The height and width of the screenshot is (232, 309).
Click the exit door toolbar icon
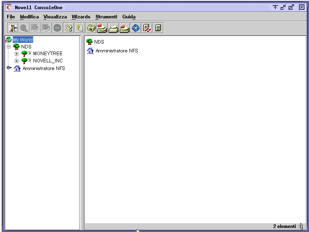[13, 28]
